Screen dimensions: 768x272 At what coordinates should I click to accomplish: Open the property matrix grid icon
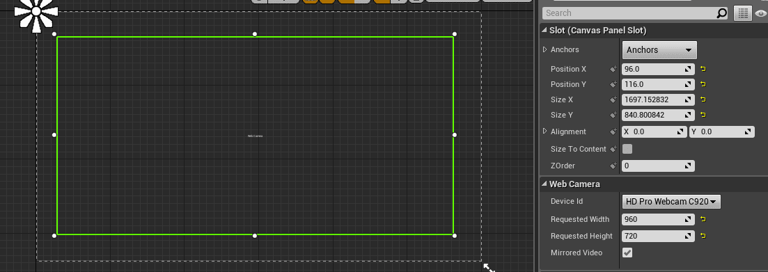click(742, 13)
